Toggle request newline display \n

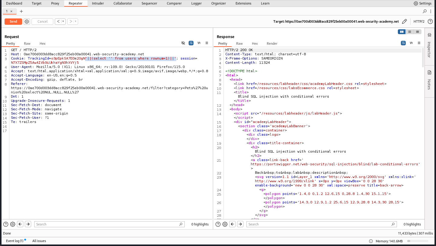coord(199,43)
